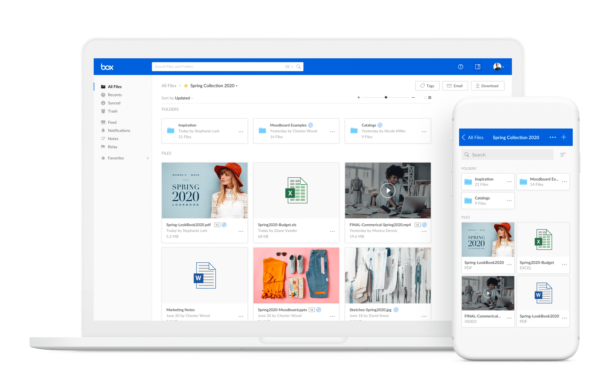Play the FINAL-Commerical video on the phone
609x371 pixels.
[488, 293]
